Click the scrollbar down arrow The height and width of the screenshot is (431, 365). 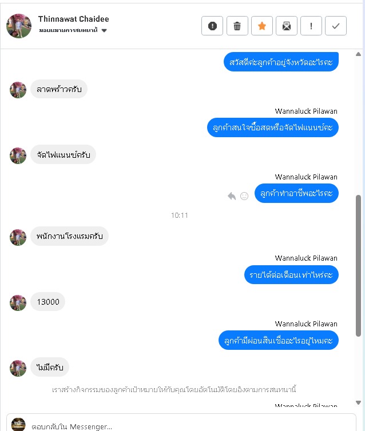point(358,402)
